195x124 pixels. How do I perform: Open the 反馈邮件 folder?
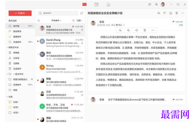click(20, 85)
